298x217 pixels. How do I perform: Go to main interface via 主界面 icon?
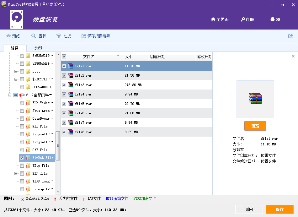pyautogui.click(x=213, y=19)
